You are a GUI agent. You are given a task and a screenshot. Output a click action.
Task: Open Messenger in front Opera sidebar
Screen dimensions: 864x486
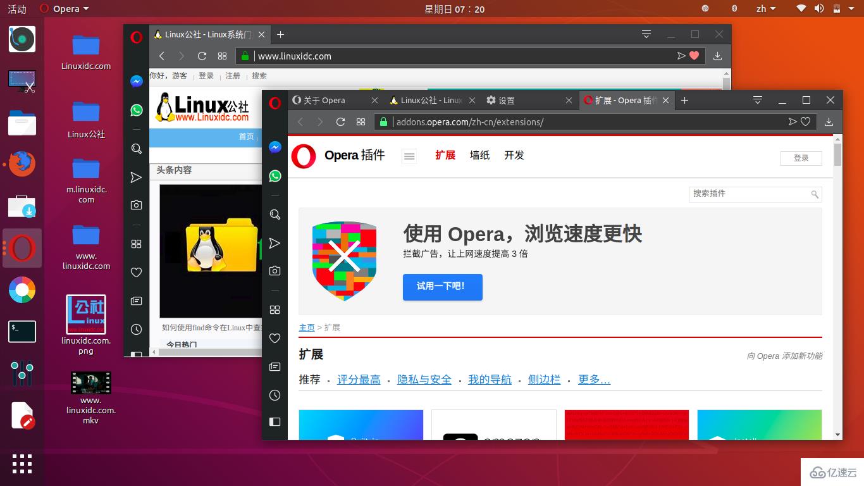[x=275, y=147]
